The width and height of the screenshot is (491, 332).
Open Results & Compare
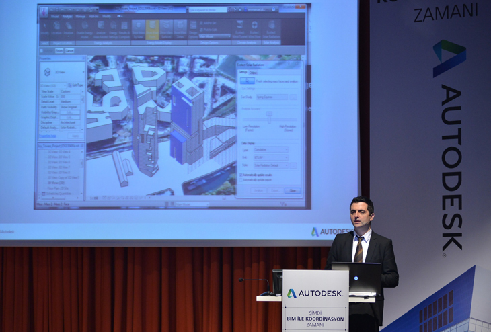click(x=124, y=29)
